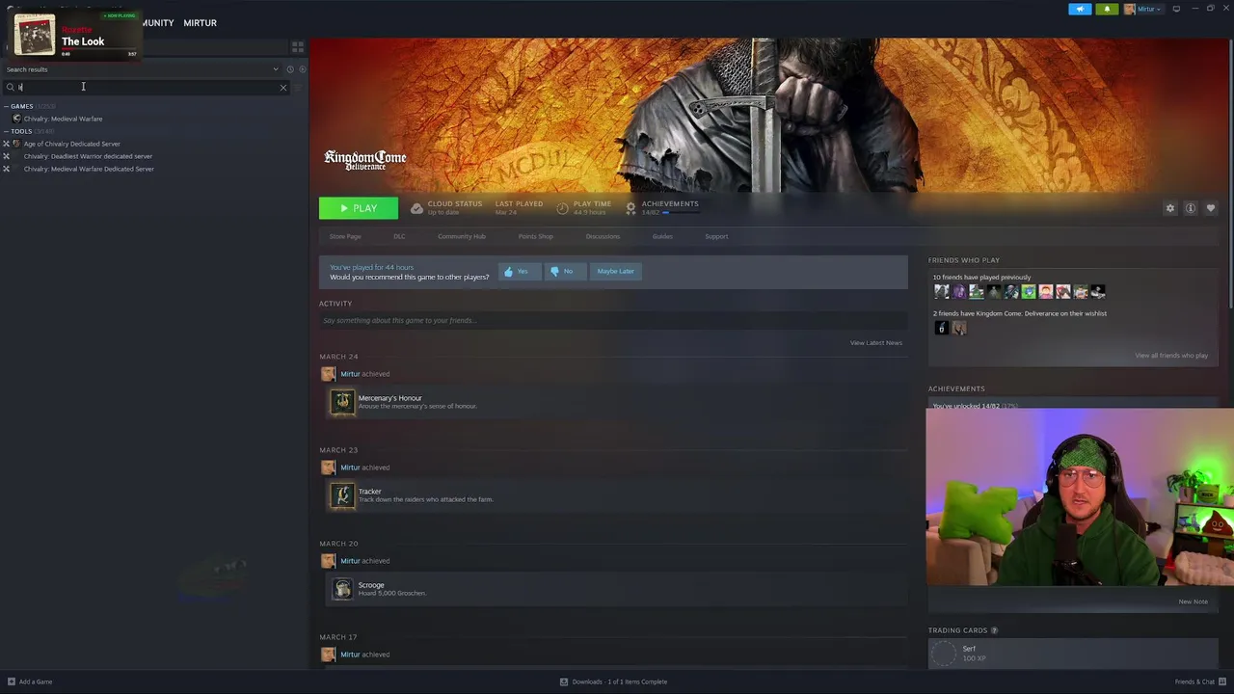The height and width of the screenshot is (694, 1234).
Task: Add the game to favorites with the heart icon
Action: (1211, 208)
